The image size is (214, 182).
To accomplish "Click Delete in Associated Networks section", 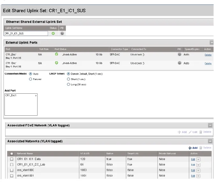I will [x=205, y=148].
